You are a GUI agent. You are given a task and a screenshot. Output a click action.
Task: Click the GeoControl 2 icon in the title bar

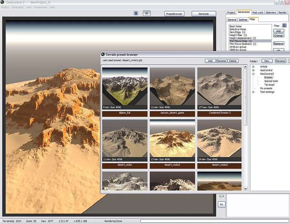[x=3, y=3]
